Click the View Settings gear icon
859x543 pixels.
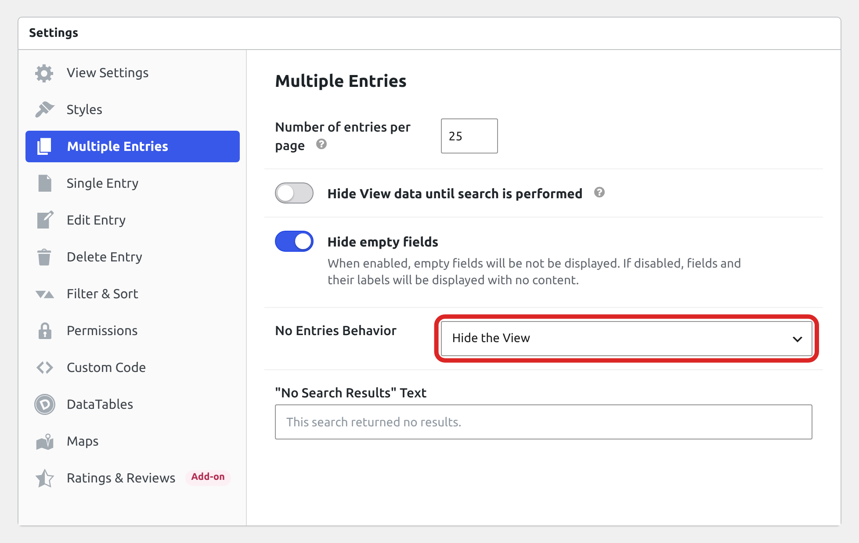tap(44, 73)
